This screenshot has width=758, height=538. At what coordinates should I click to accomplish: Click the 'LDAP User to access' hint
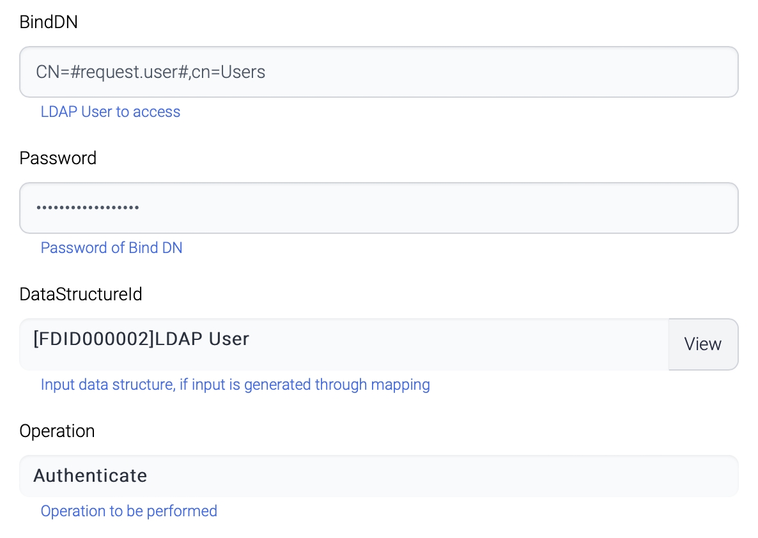(110, 112)
